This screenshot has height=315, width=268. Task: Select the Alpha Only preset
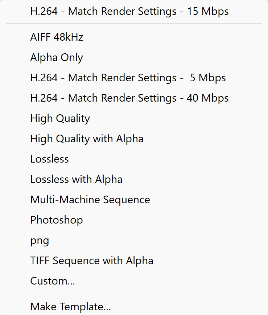click(56, 57)
